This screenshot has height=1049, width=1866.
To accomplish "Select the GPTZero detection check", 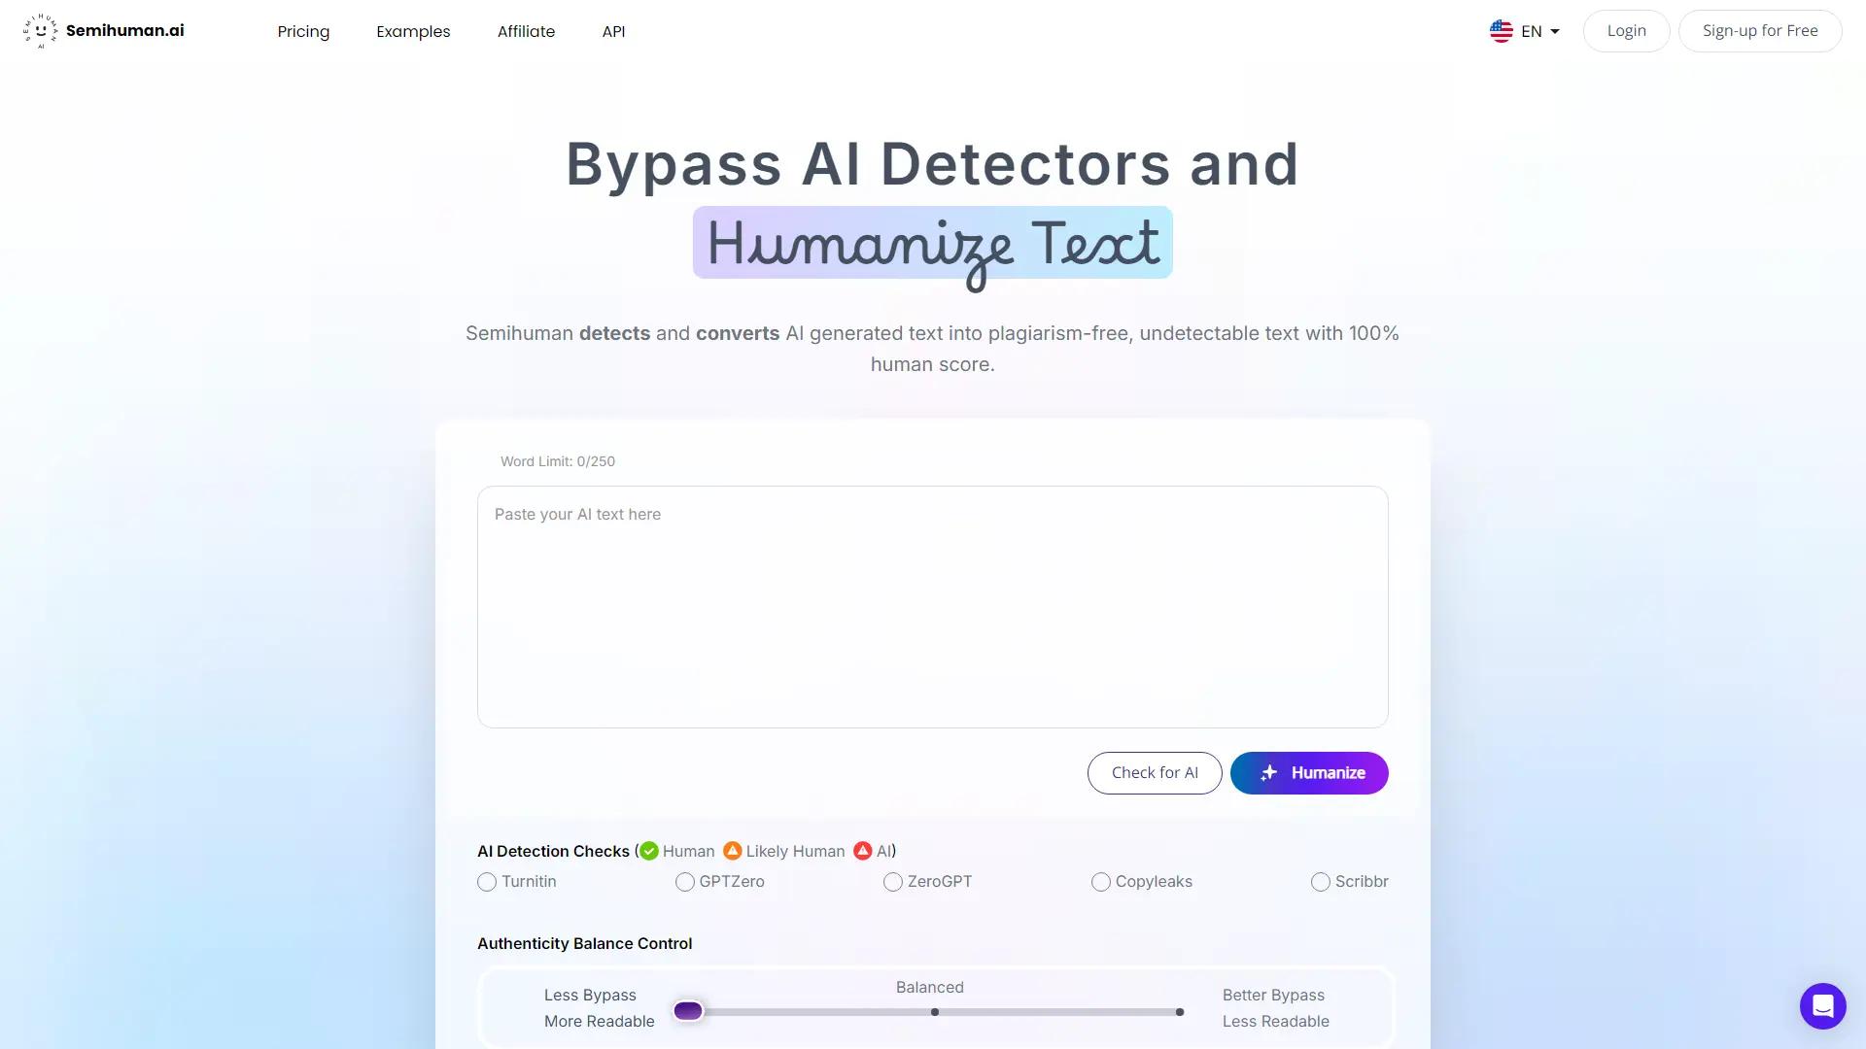I will [685, 882].
